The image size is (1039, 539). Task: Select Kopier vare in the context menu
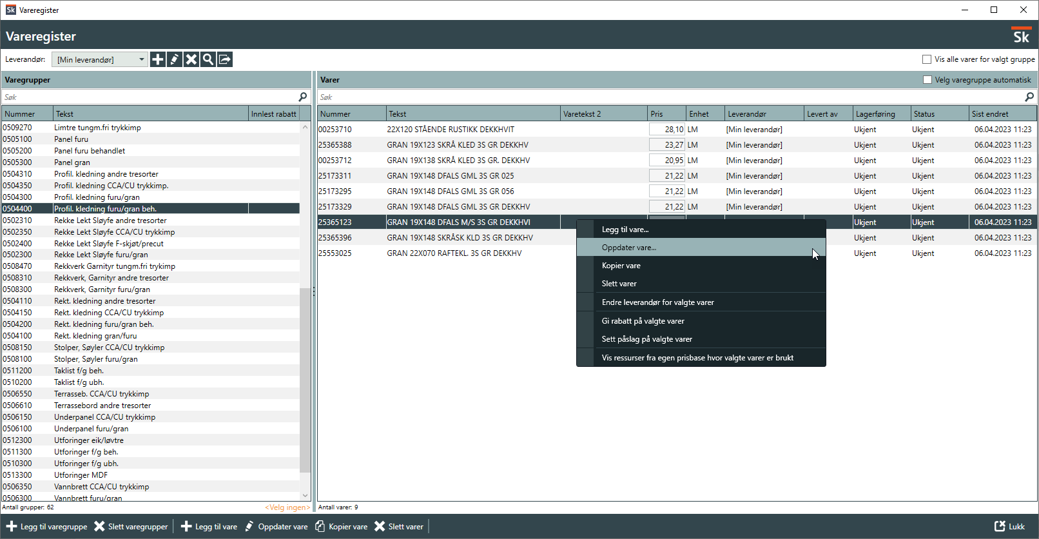click(x=621, y=266)
